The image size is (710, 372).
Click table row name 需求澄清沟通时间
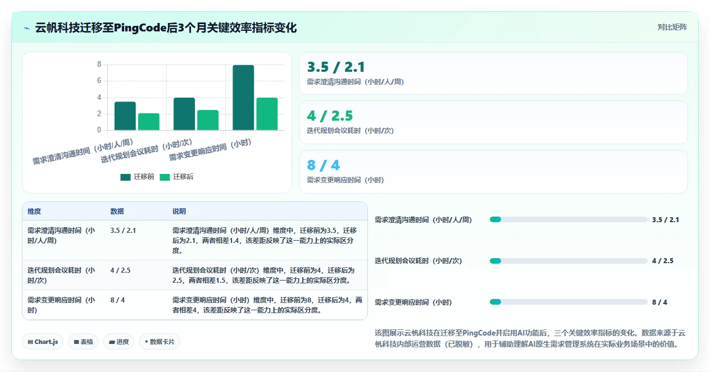click(61, 235)
